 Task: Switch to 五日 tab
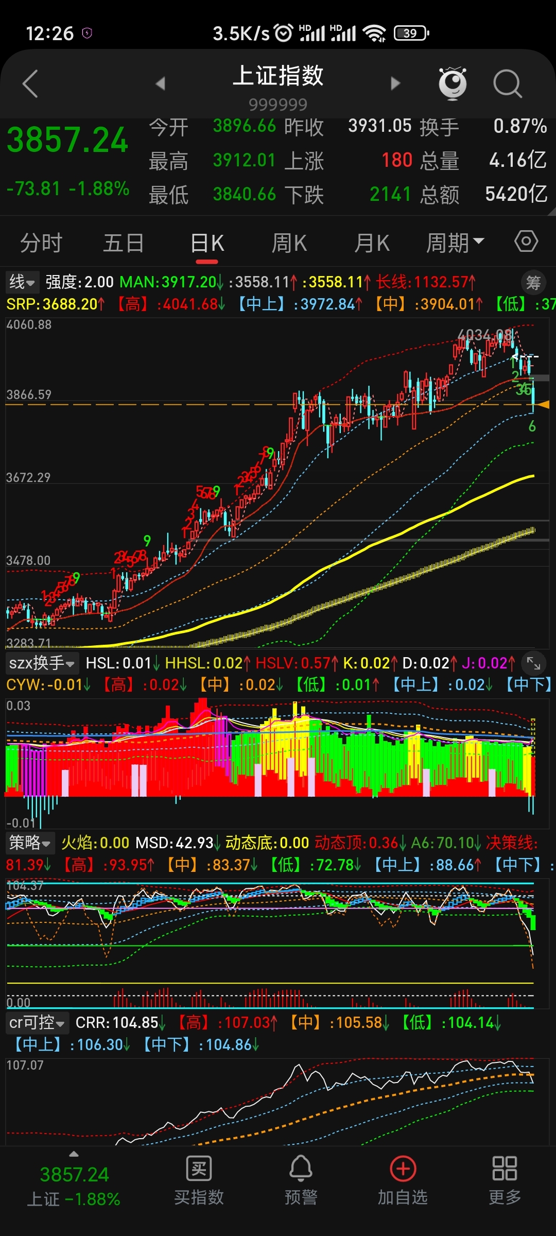coord(124,243)
